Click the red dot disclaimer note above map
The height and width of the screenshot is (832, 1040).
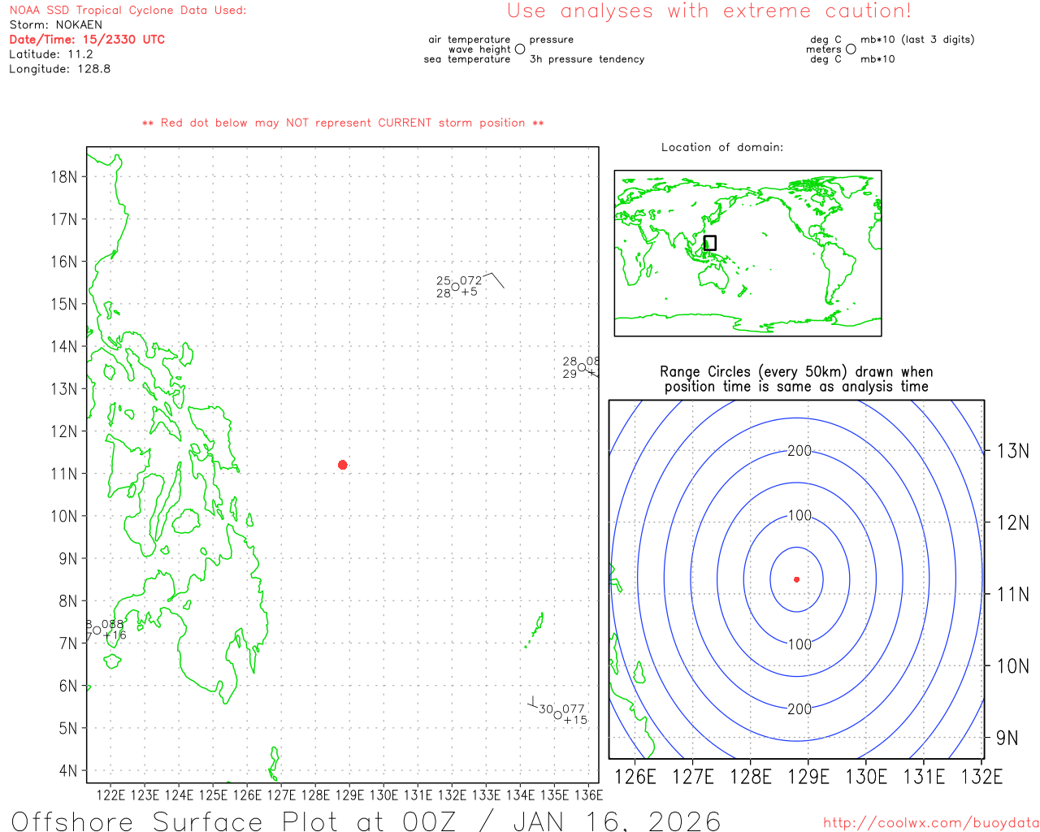click(x=343, y=123)
